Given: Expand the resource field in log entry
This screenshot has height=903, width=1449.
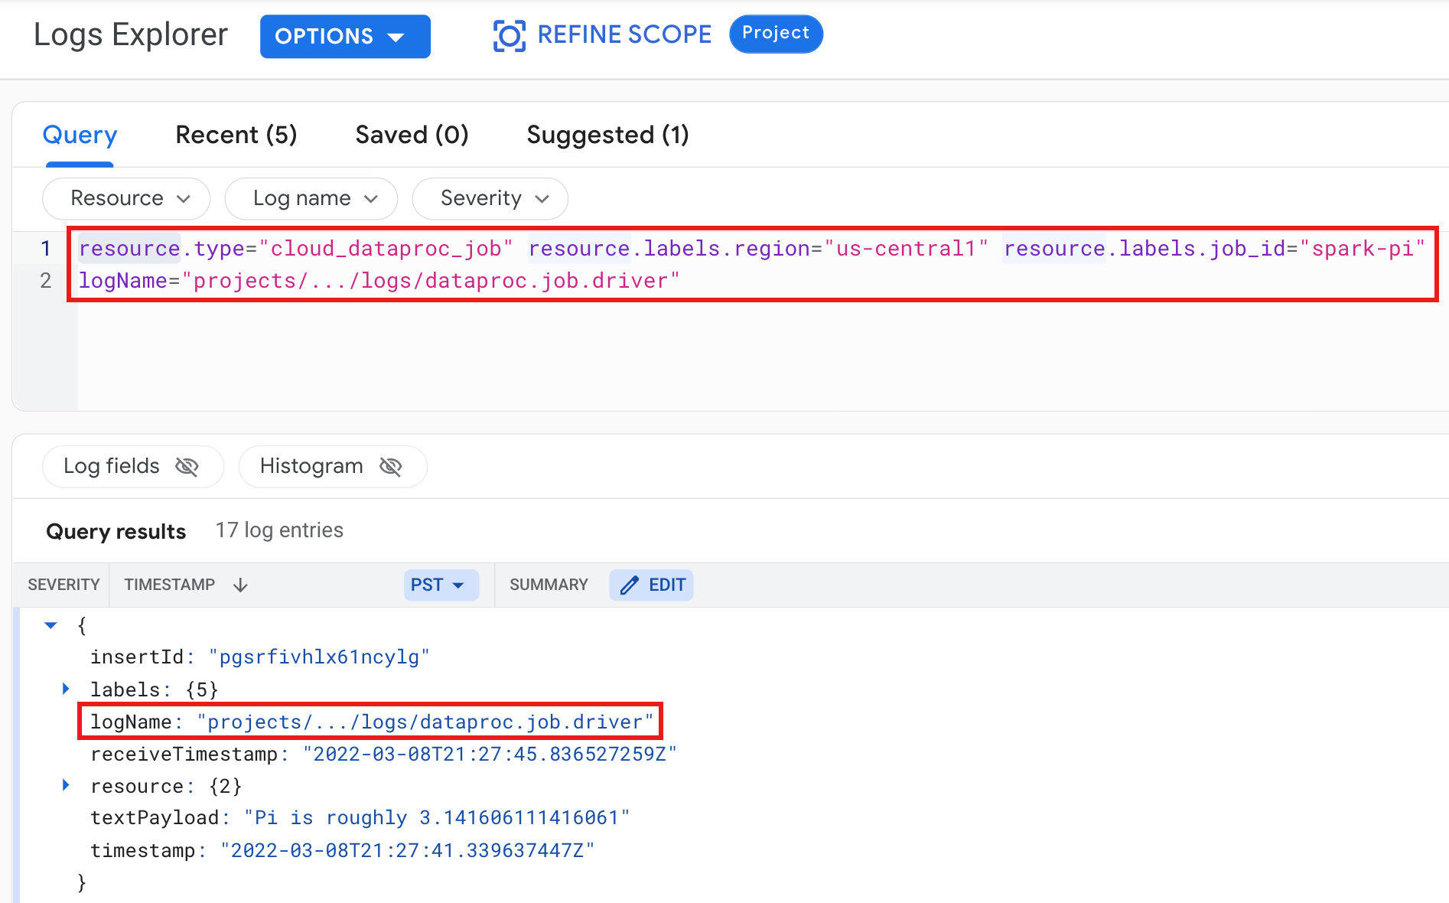Looking at the screenshot, I should click(x=66, y=785).
